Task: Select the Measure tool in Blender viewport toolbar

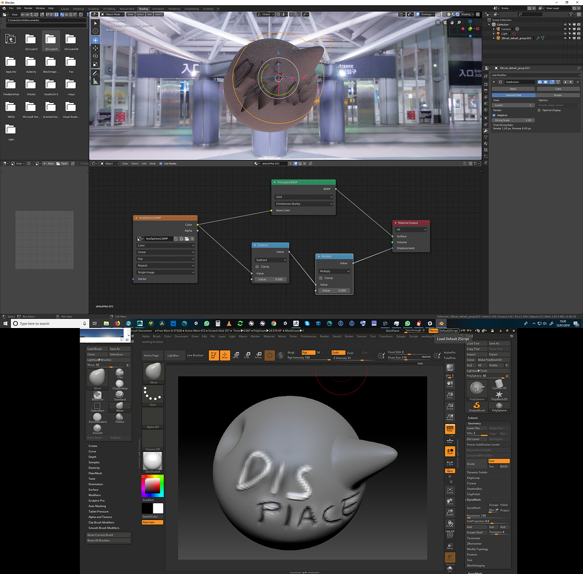Action: 95,81
